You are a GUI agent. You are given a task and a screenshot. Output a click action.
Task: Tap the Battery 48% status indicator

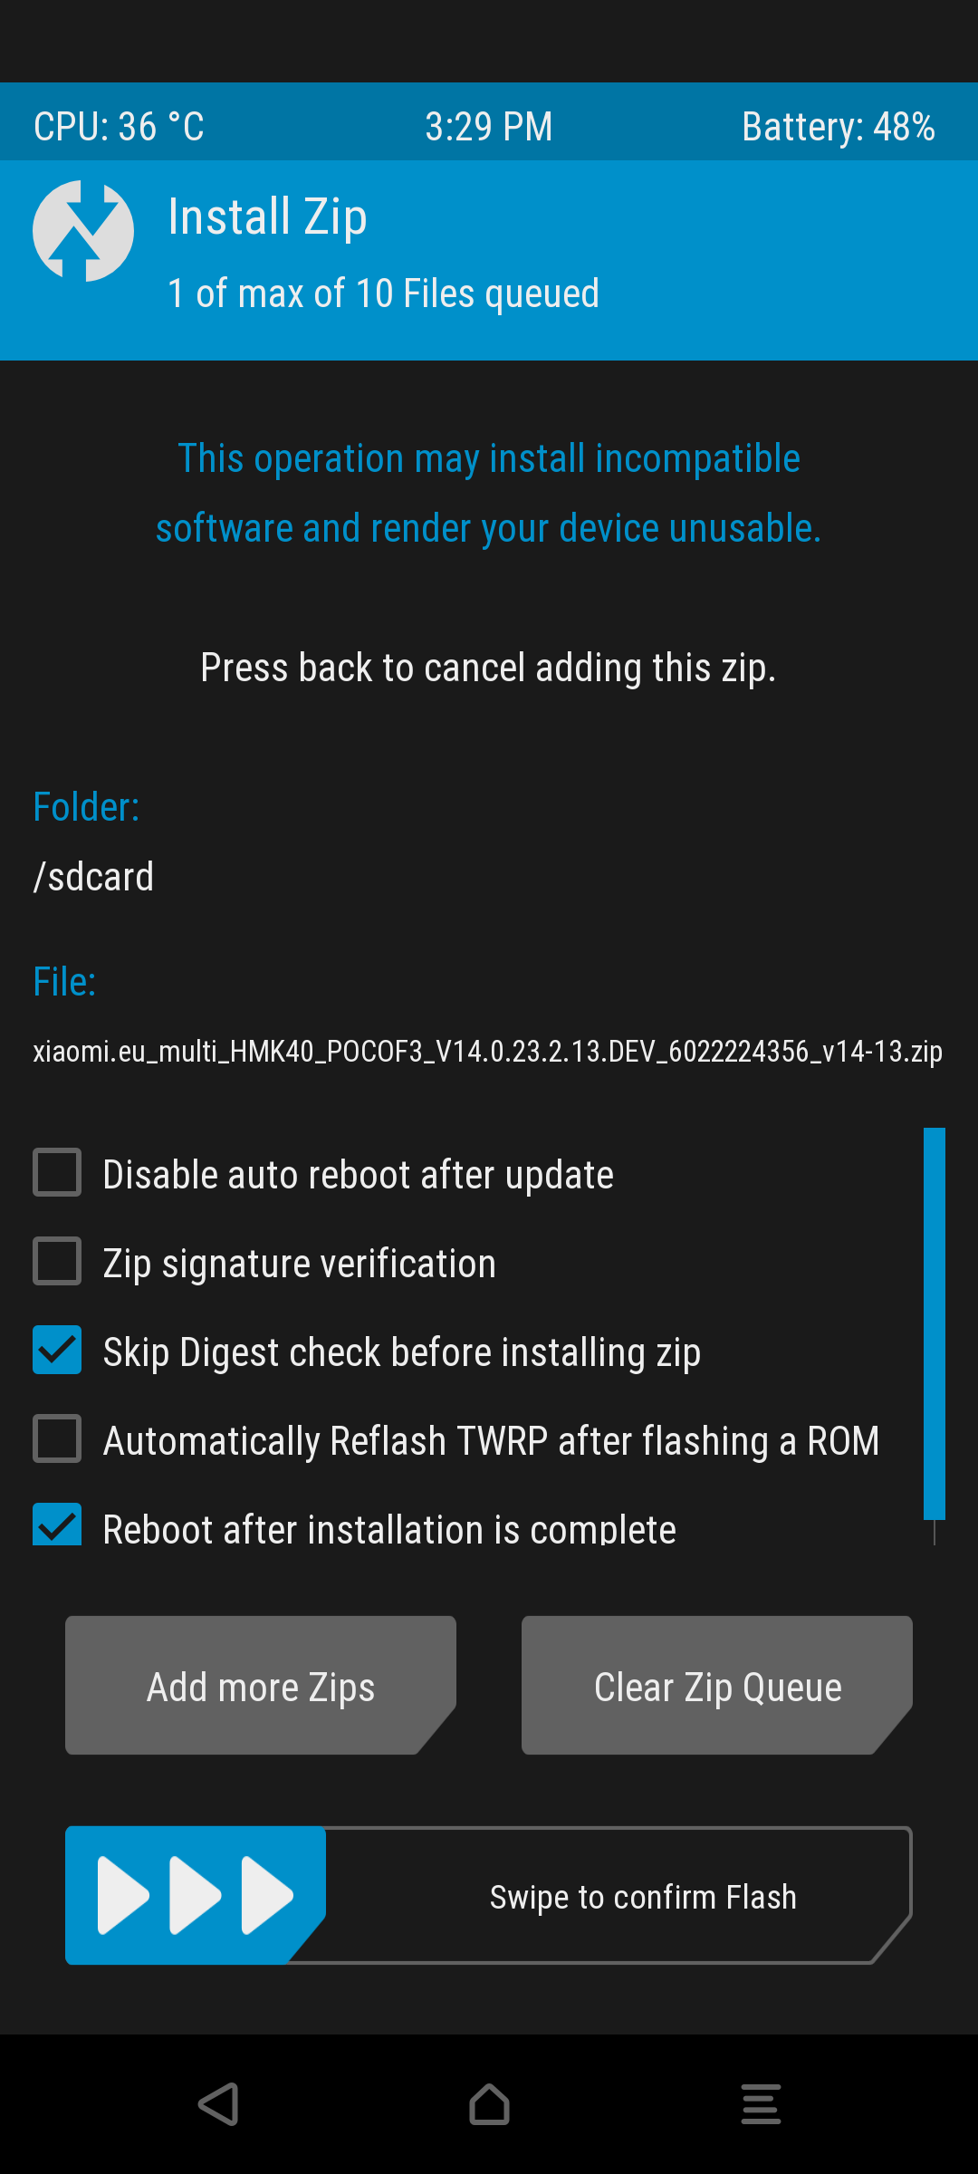[839, 127]
